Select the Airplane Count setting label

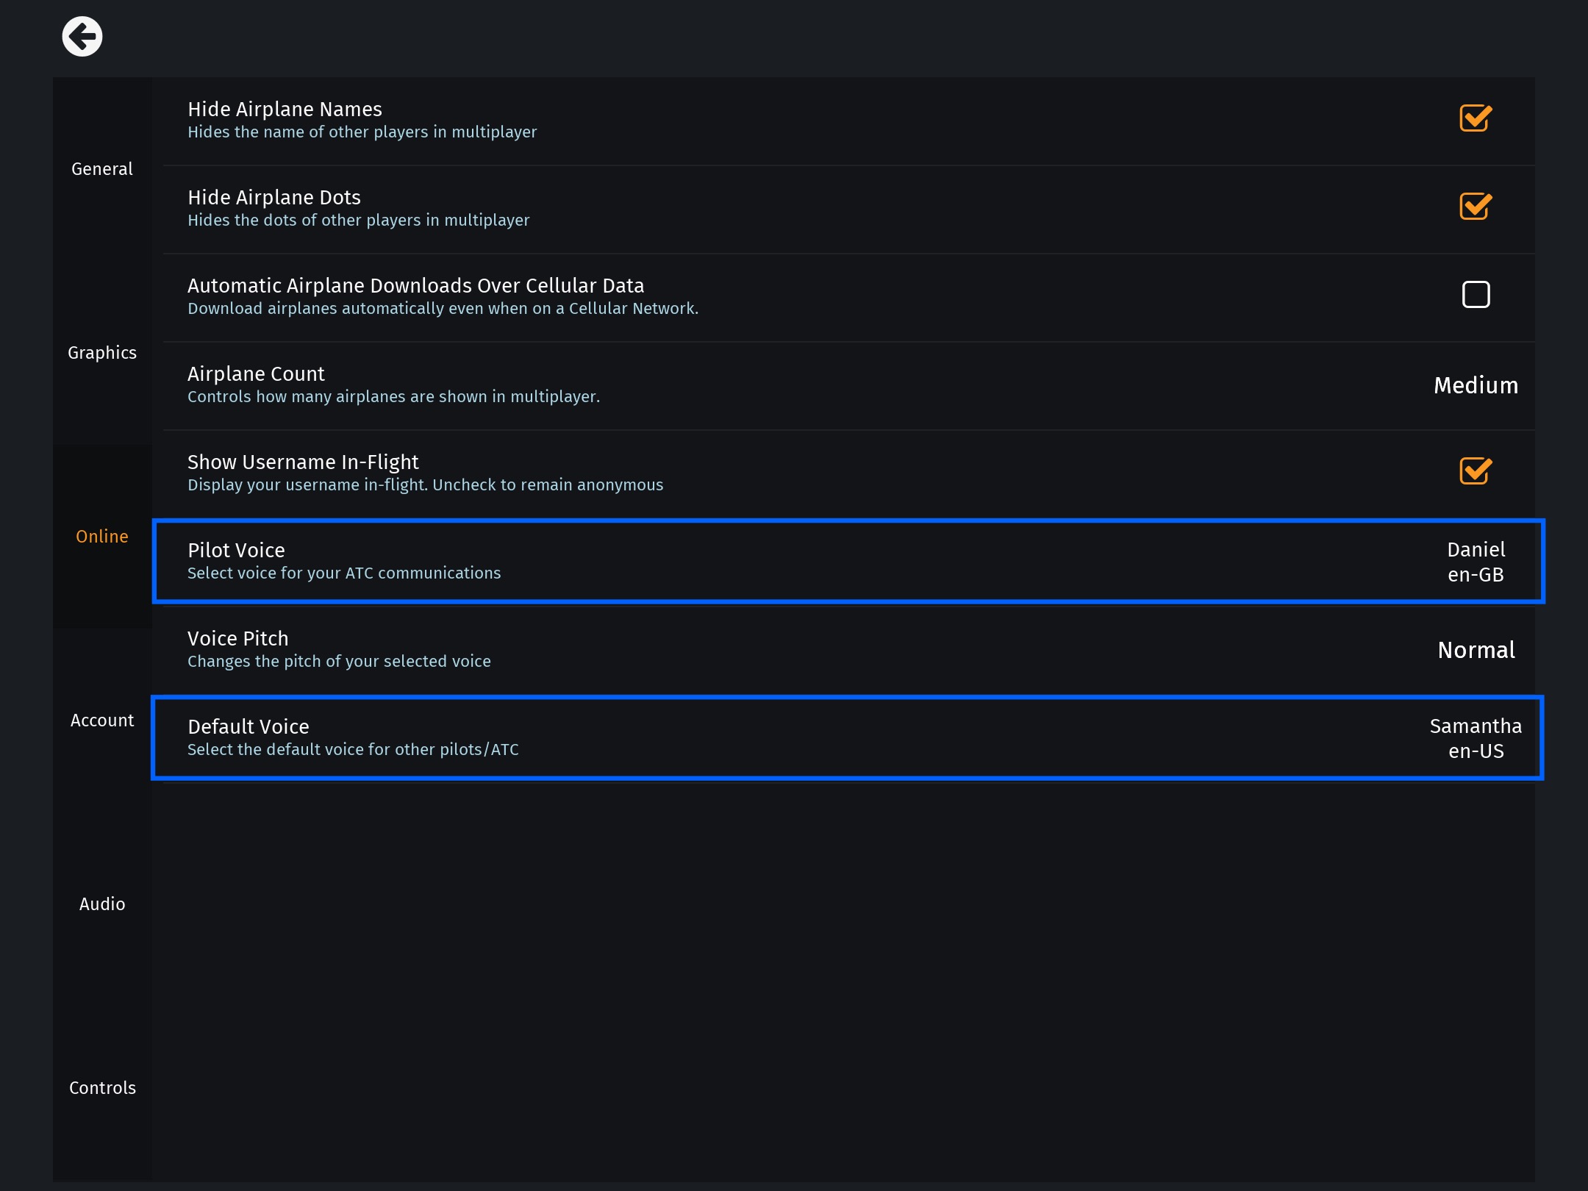(x=256, y=373)
